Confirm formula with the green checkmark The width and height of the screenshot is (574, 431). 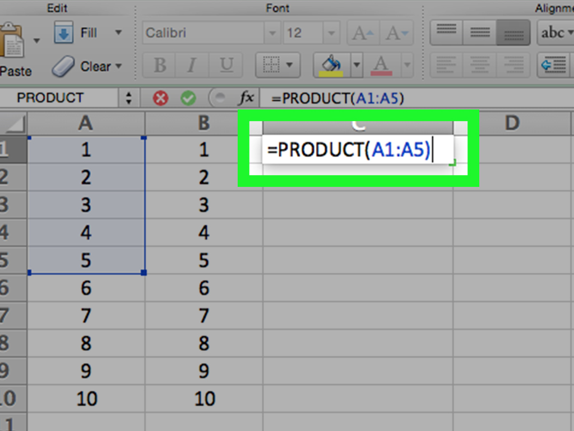[x=188, y=98]
